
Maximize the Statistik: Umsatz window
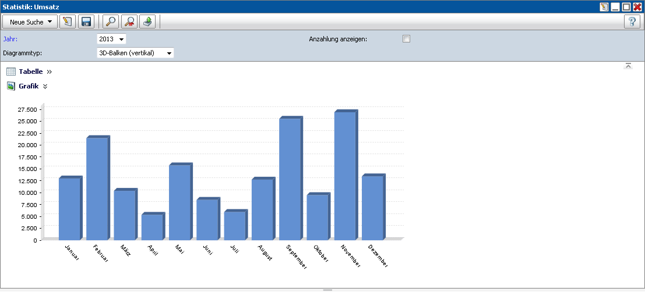click(626, 7)
